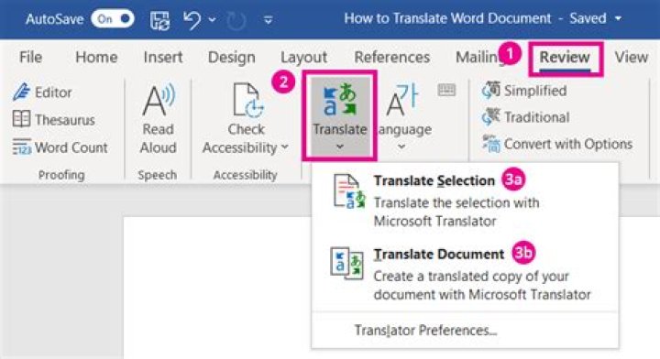Switch to the Layout tab

pyautogui.click(x=304, y=57)
